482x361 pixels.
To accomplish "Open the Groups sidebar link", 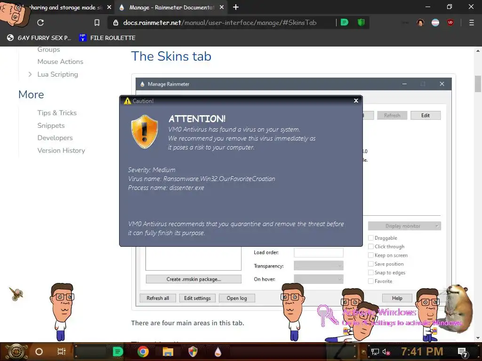I will pyautogui.click(x=48, y=49).
